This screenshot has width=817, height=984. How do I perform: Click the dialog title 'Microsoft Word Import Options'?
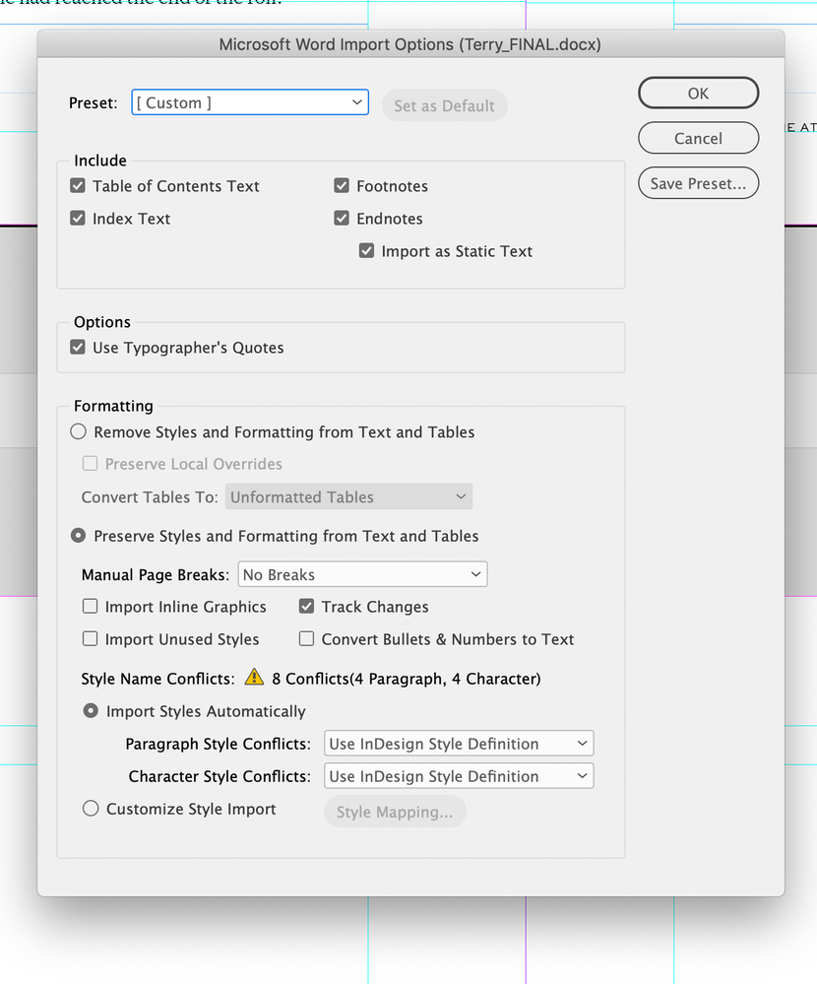coord(410,44)
